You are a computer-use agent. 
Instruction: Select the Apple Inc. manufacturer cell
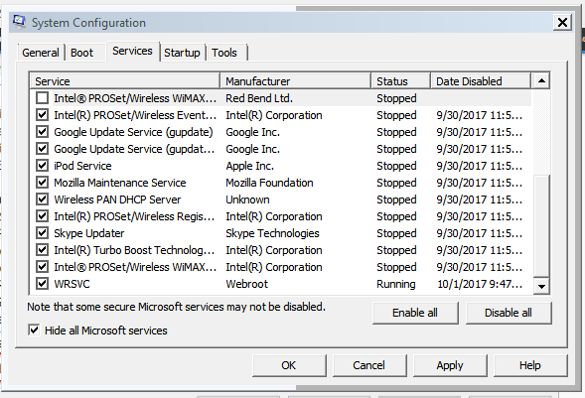point(249,166)
